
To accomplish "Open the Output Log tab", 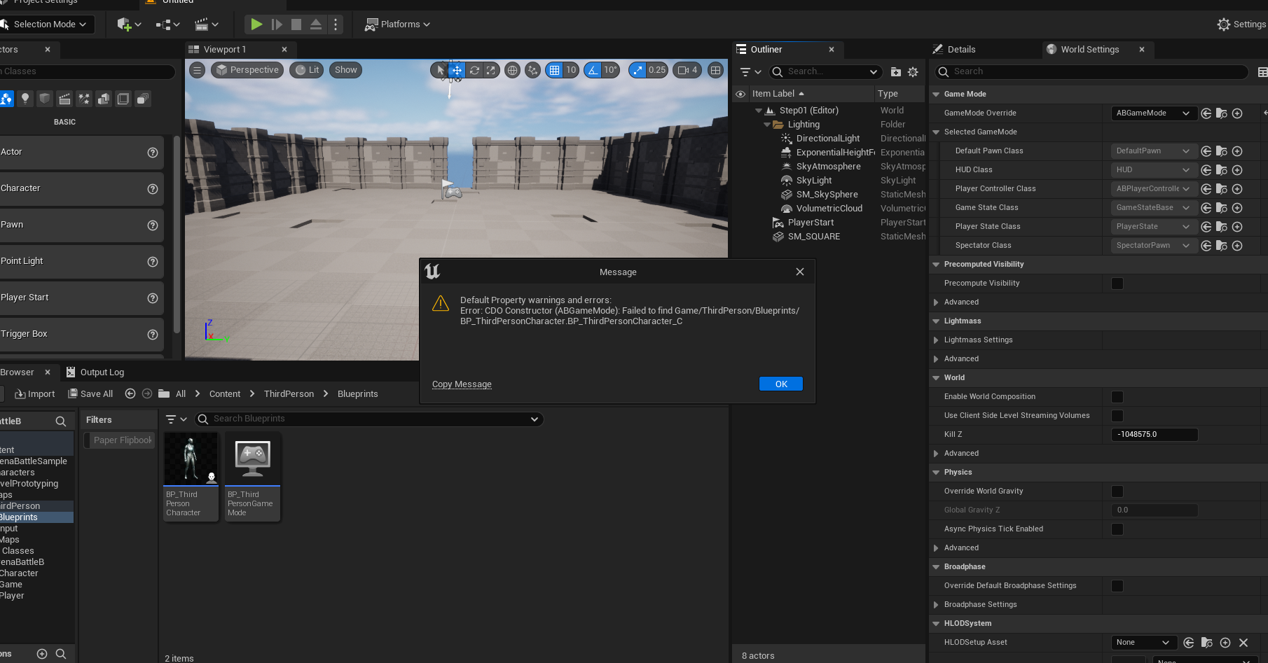I will pos(102,372).
